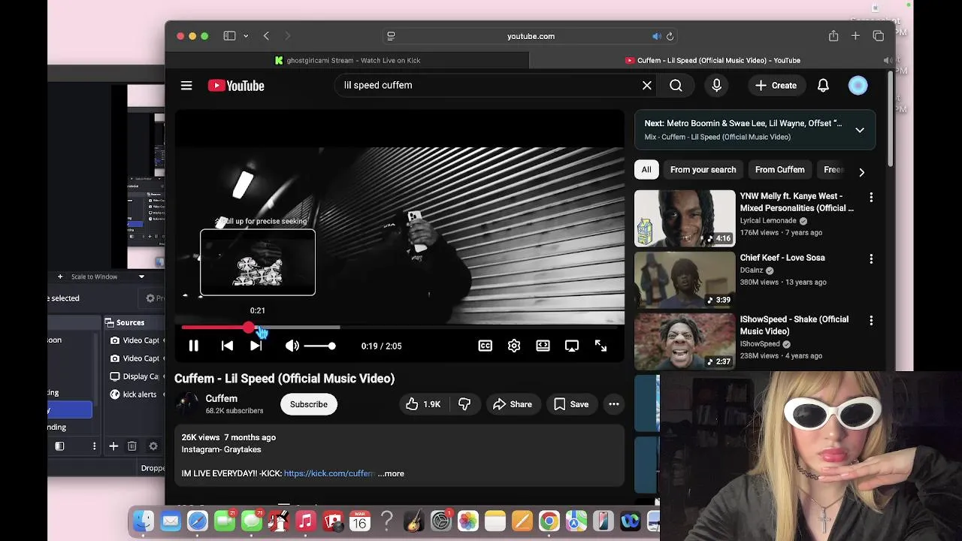Screen dimensions: 962x541
Task: Switch to the ghostgirlcami Kick stream tab
Action: 347,60
